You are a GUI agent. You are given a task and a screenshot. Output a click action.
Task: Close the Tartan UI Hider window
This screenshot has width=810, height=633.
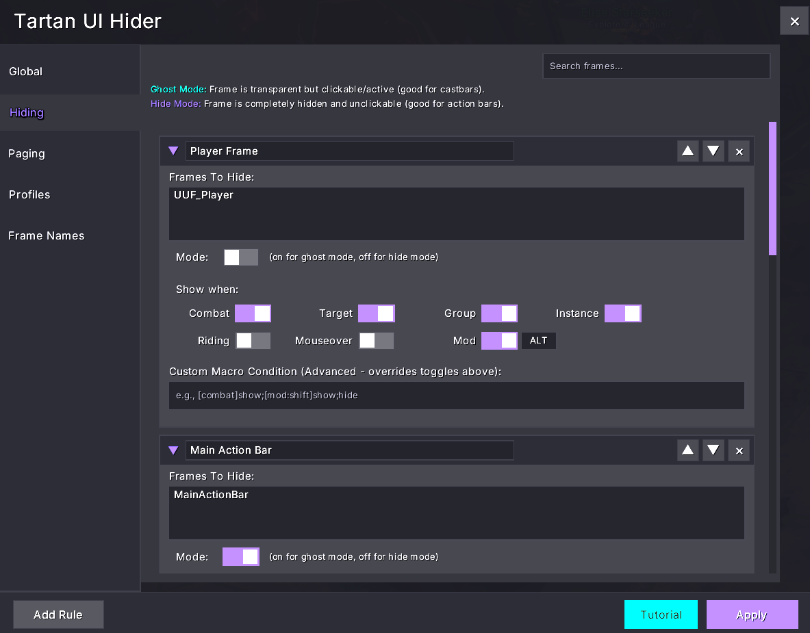(794, 21)
